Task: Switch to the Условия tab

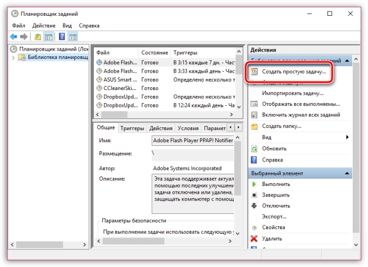Action: (x=188, y=128)
